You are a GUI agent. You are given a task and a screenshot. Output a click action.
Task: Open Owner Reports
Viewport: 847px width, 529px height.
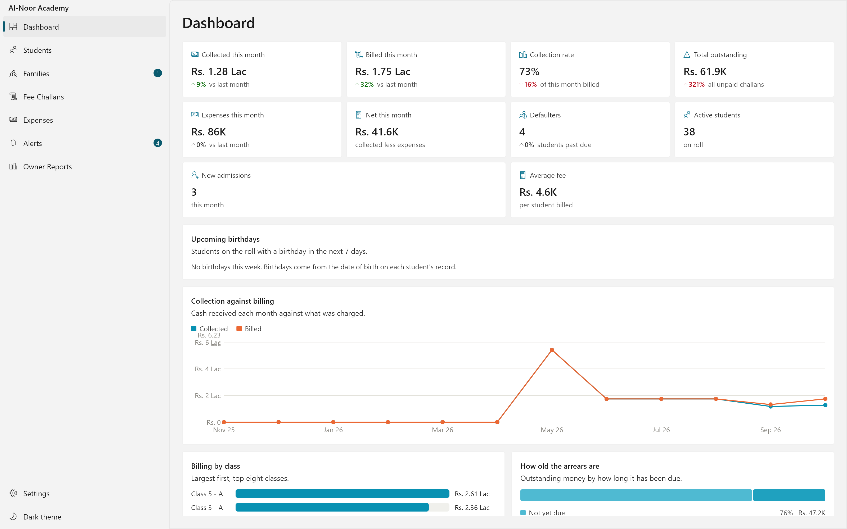tap(85, 167)
